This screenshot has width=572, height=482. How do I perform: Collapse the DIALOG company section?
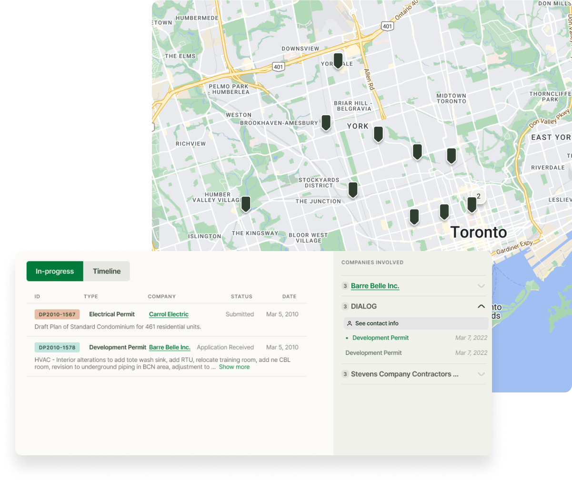click(481, 306)
